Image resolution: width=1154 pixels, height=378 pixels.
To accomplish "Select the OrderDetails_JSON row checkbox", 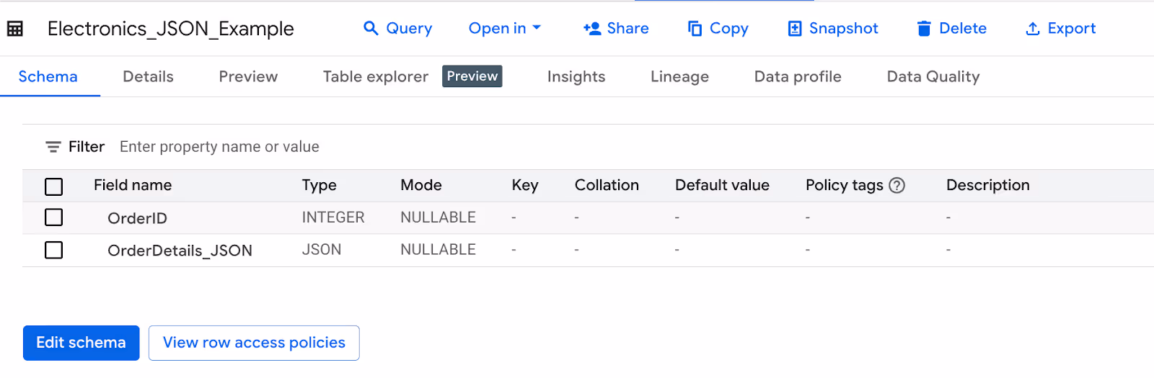I will pyautogui.click(x=54, y=250).
